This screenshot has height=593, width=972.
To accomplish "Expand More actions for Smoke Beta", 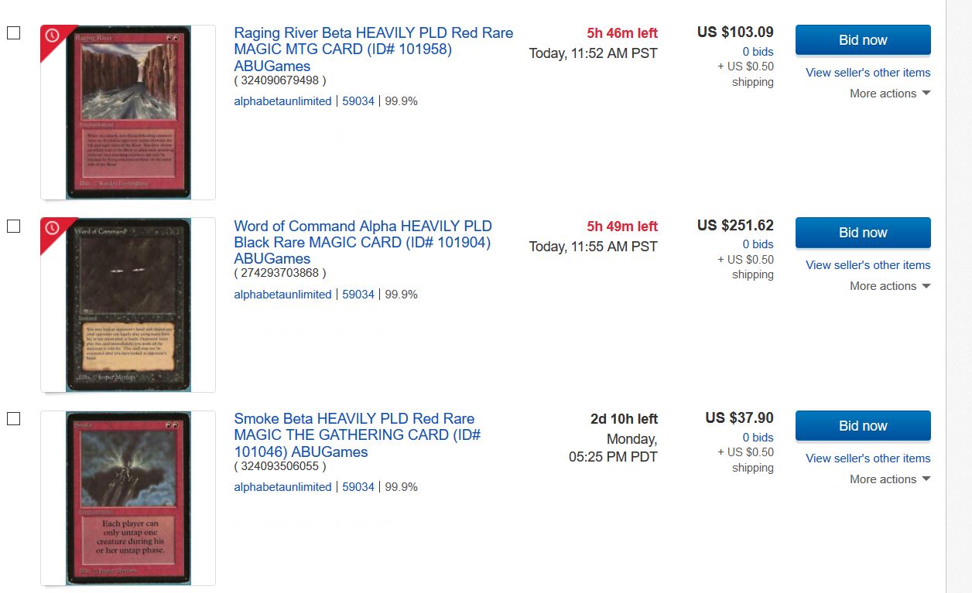I will coord(889,479).
